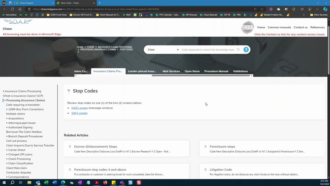Open Word from the taskbar
Image resolution: width=330 pixels, height=186 pixels.
[54, 183]
